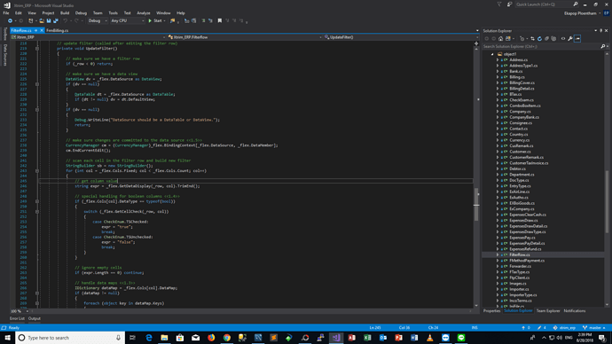Screen dimensions: 612x344
Task: Click the editor vertical scrollbar thumb
Action: 476,205
